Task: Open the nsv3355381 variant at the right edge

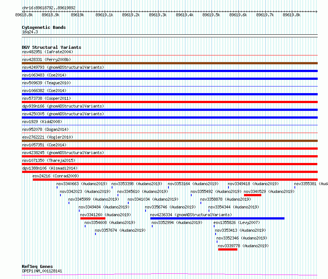Action: point(311,184)
